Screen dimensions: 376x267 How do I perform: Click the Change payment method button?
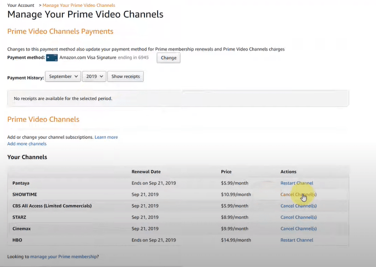click(x=169, y=58)
